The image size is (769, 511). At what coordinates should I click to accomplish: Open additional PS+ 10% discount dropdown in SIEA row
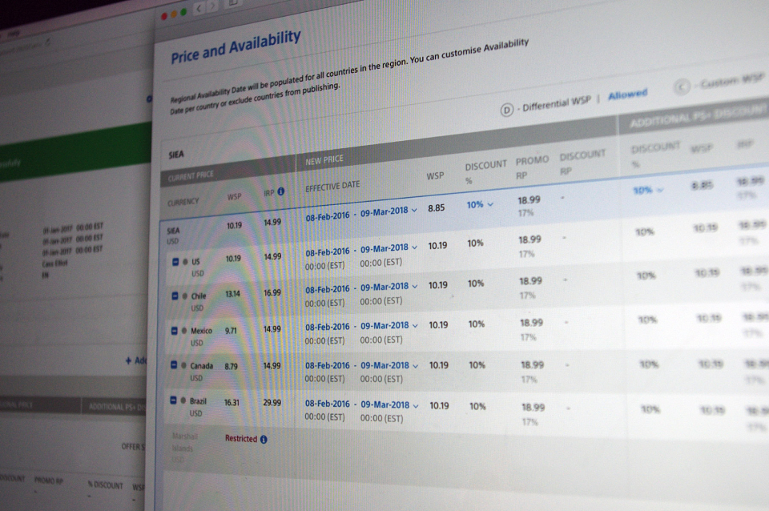647,191
